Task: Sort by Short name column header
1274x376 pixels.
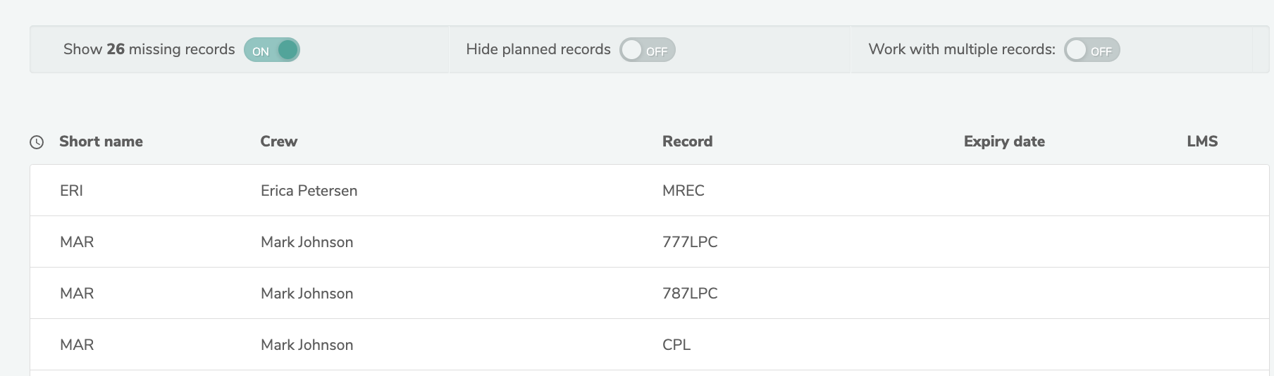Action: click(101, 142)
